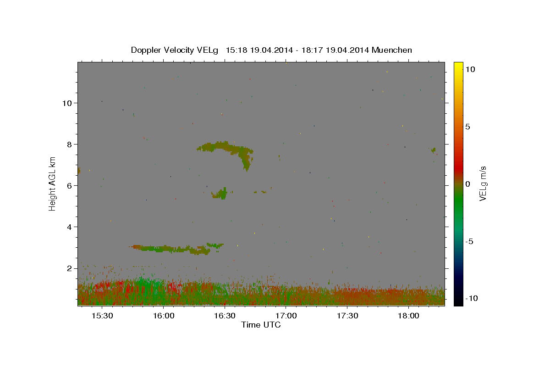
Task: Click the 18:00 time tick label
Action: click(408, 316)
